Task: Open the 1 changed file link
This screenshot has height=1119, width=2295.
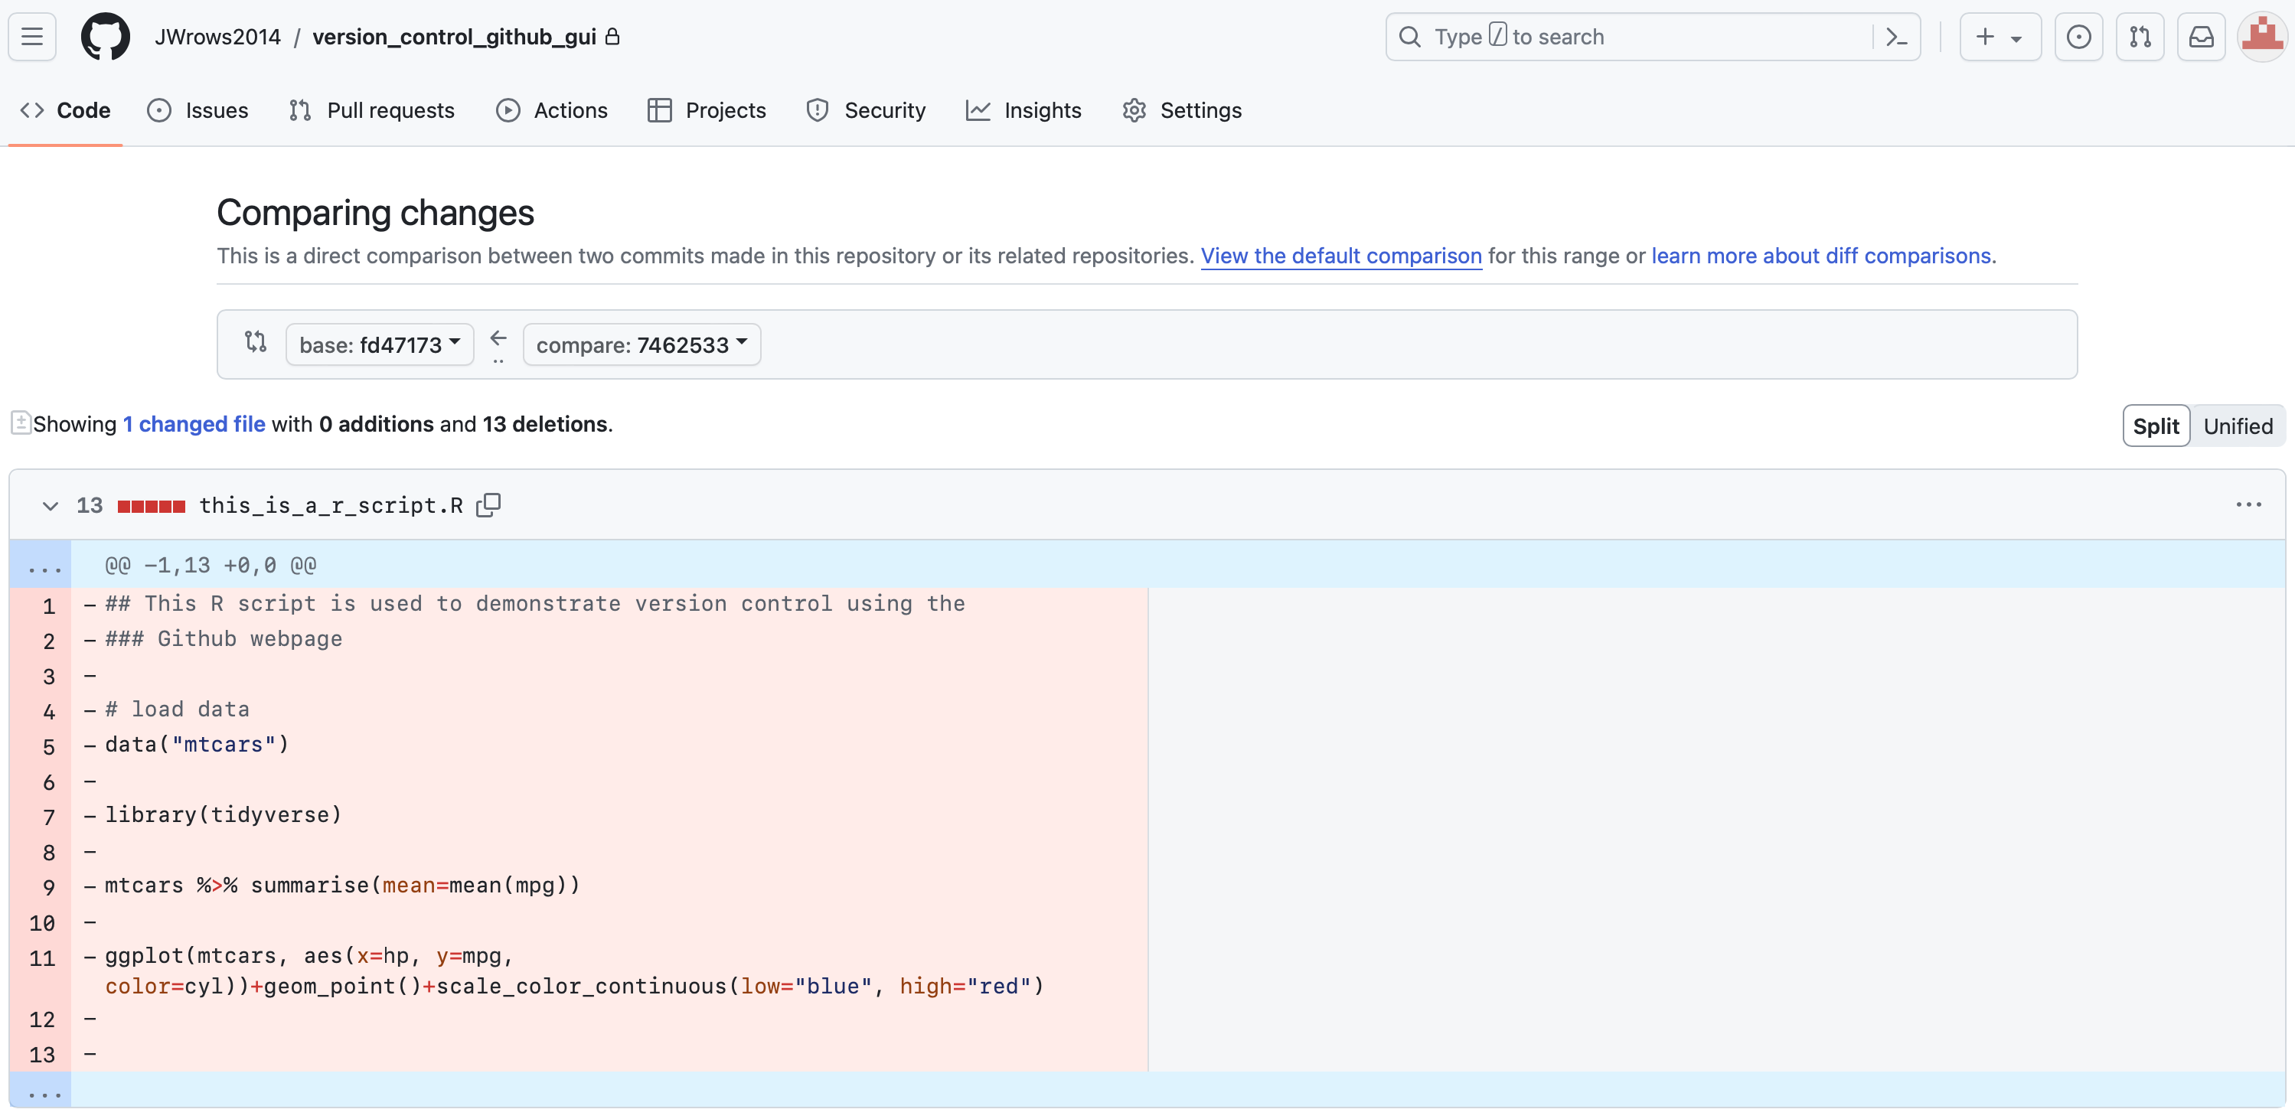Action: click(x=194, y=424)
